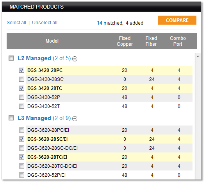Screen dimensions: 205x183
Task: Check the DGS-3420-52P checkbox
Action: pyautogui.click(x=21, y=97)
